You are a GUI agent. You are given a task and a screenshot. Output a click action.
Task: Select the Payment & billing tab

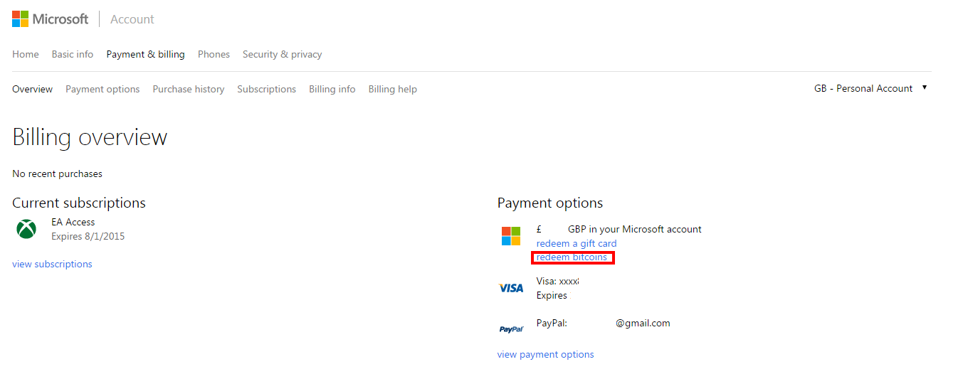click(x=145, y=54)
